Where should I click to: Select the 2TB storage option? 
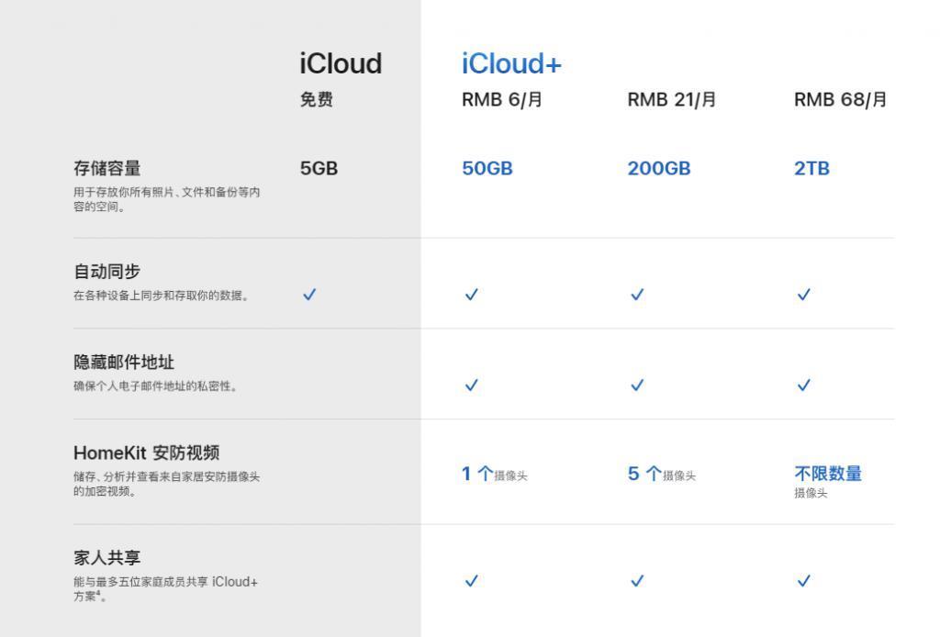(811, 168)
